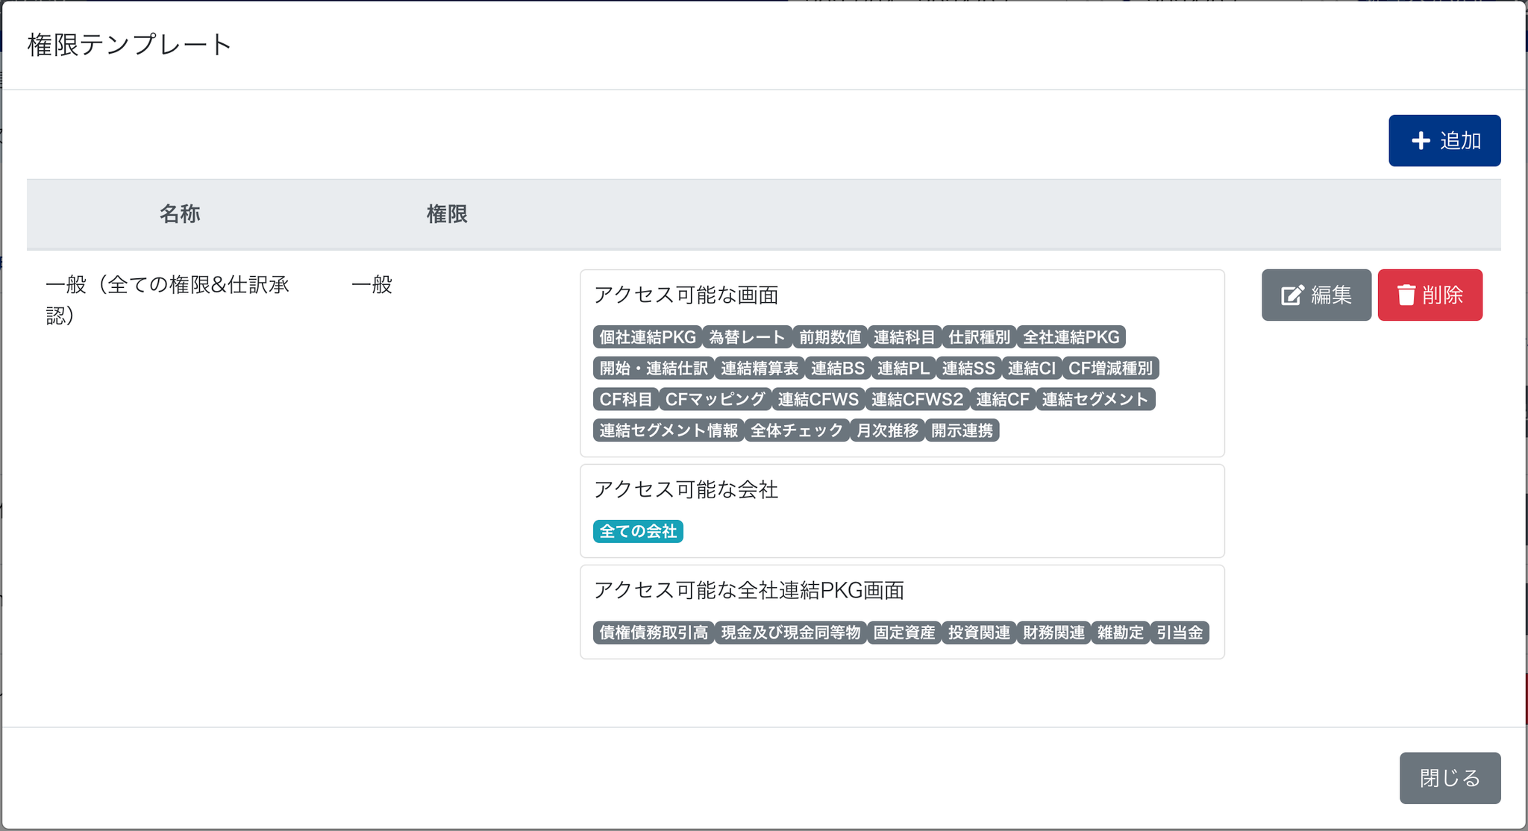Click the pencil edit icon on 編集
The width and height of the screenshot is (1528, 831).
tap(1292, 295)
